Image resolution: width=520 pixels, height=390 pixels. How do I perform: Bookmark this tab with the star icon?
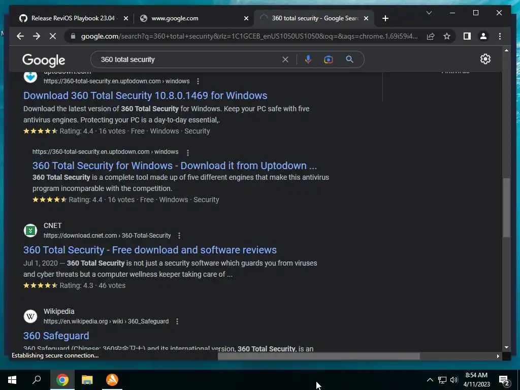pyautogui.click(x=447, y=36)
